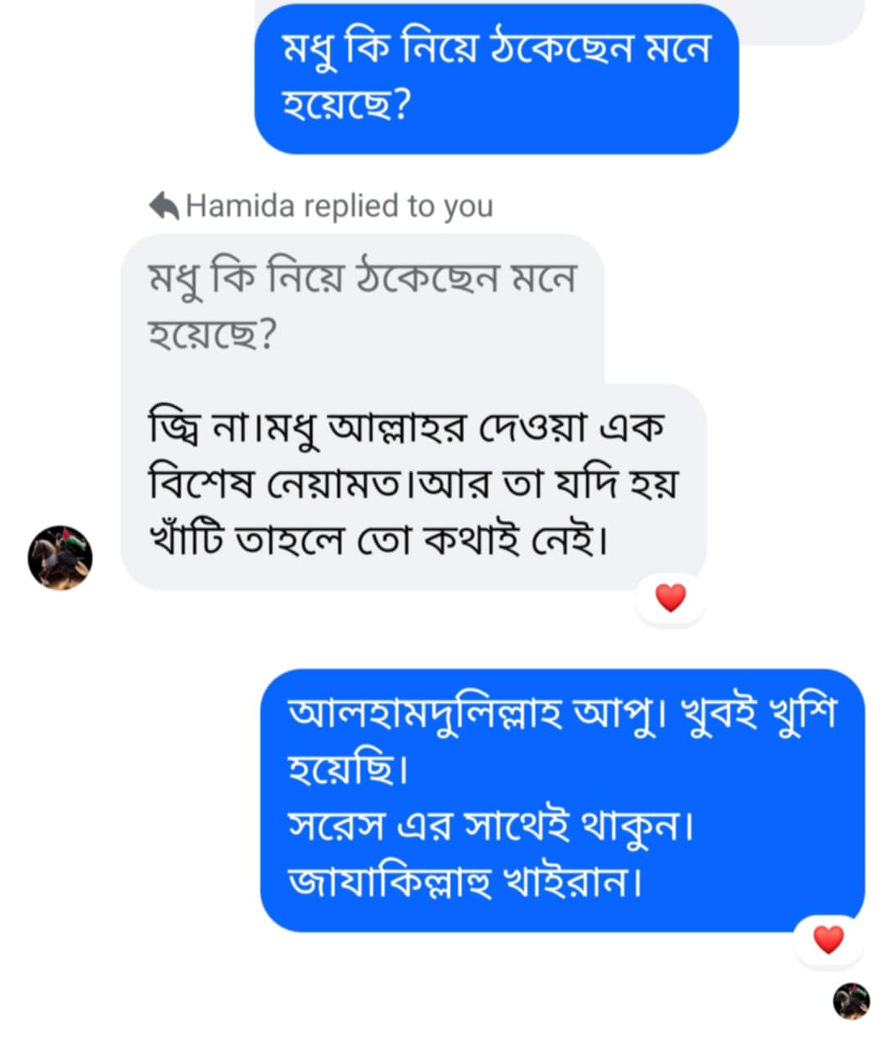Click "হয়েছে?" in the faded quoted preview
The width and height of the screenshot is (884, 1043).
click(x=213, y=334)
